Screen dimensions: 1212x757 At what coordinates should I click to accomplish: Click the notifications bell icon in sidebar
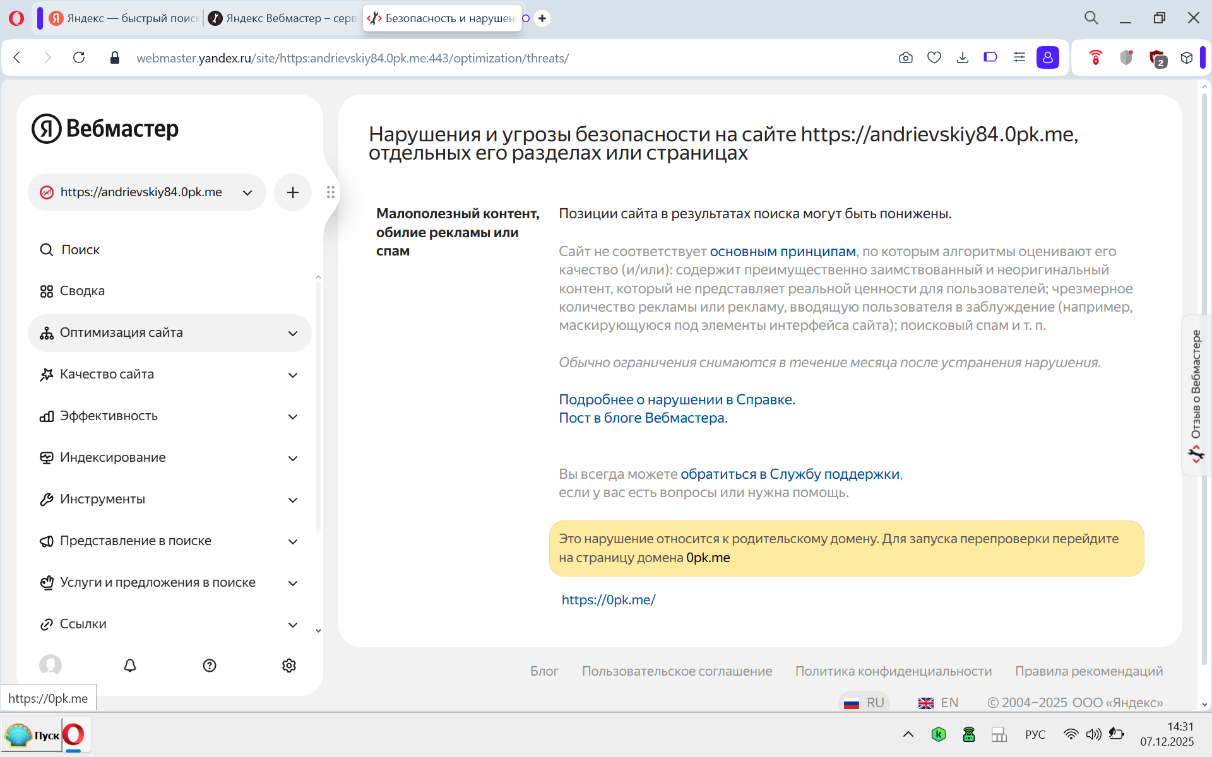coord(130,666)
